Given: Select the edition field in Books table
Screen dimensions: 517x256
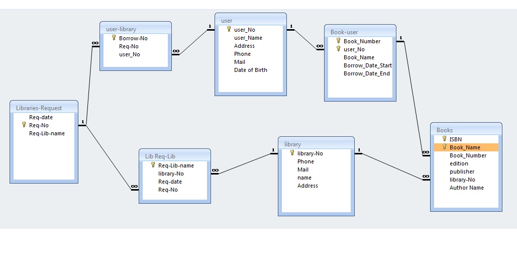Looking at the screenshot, I should 459,163.
